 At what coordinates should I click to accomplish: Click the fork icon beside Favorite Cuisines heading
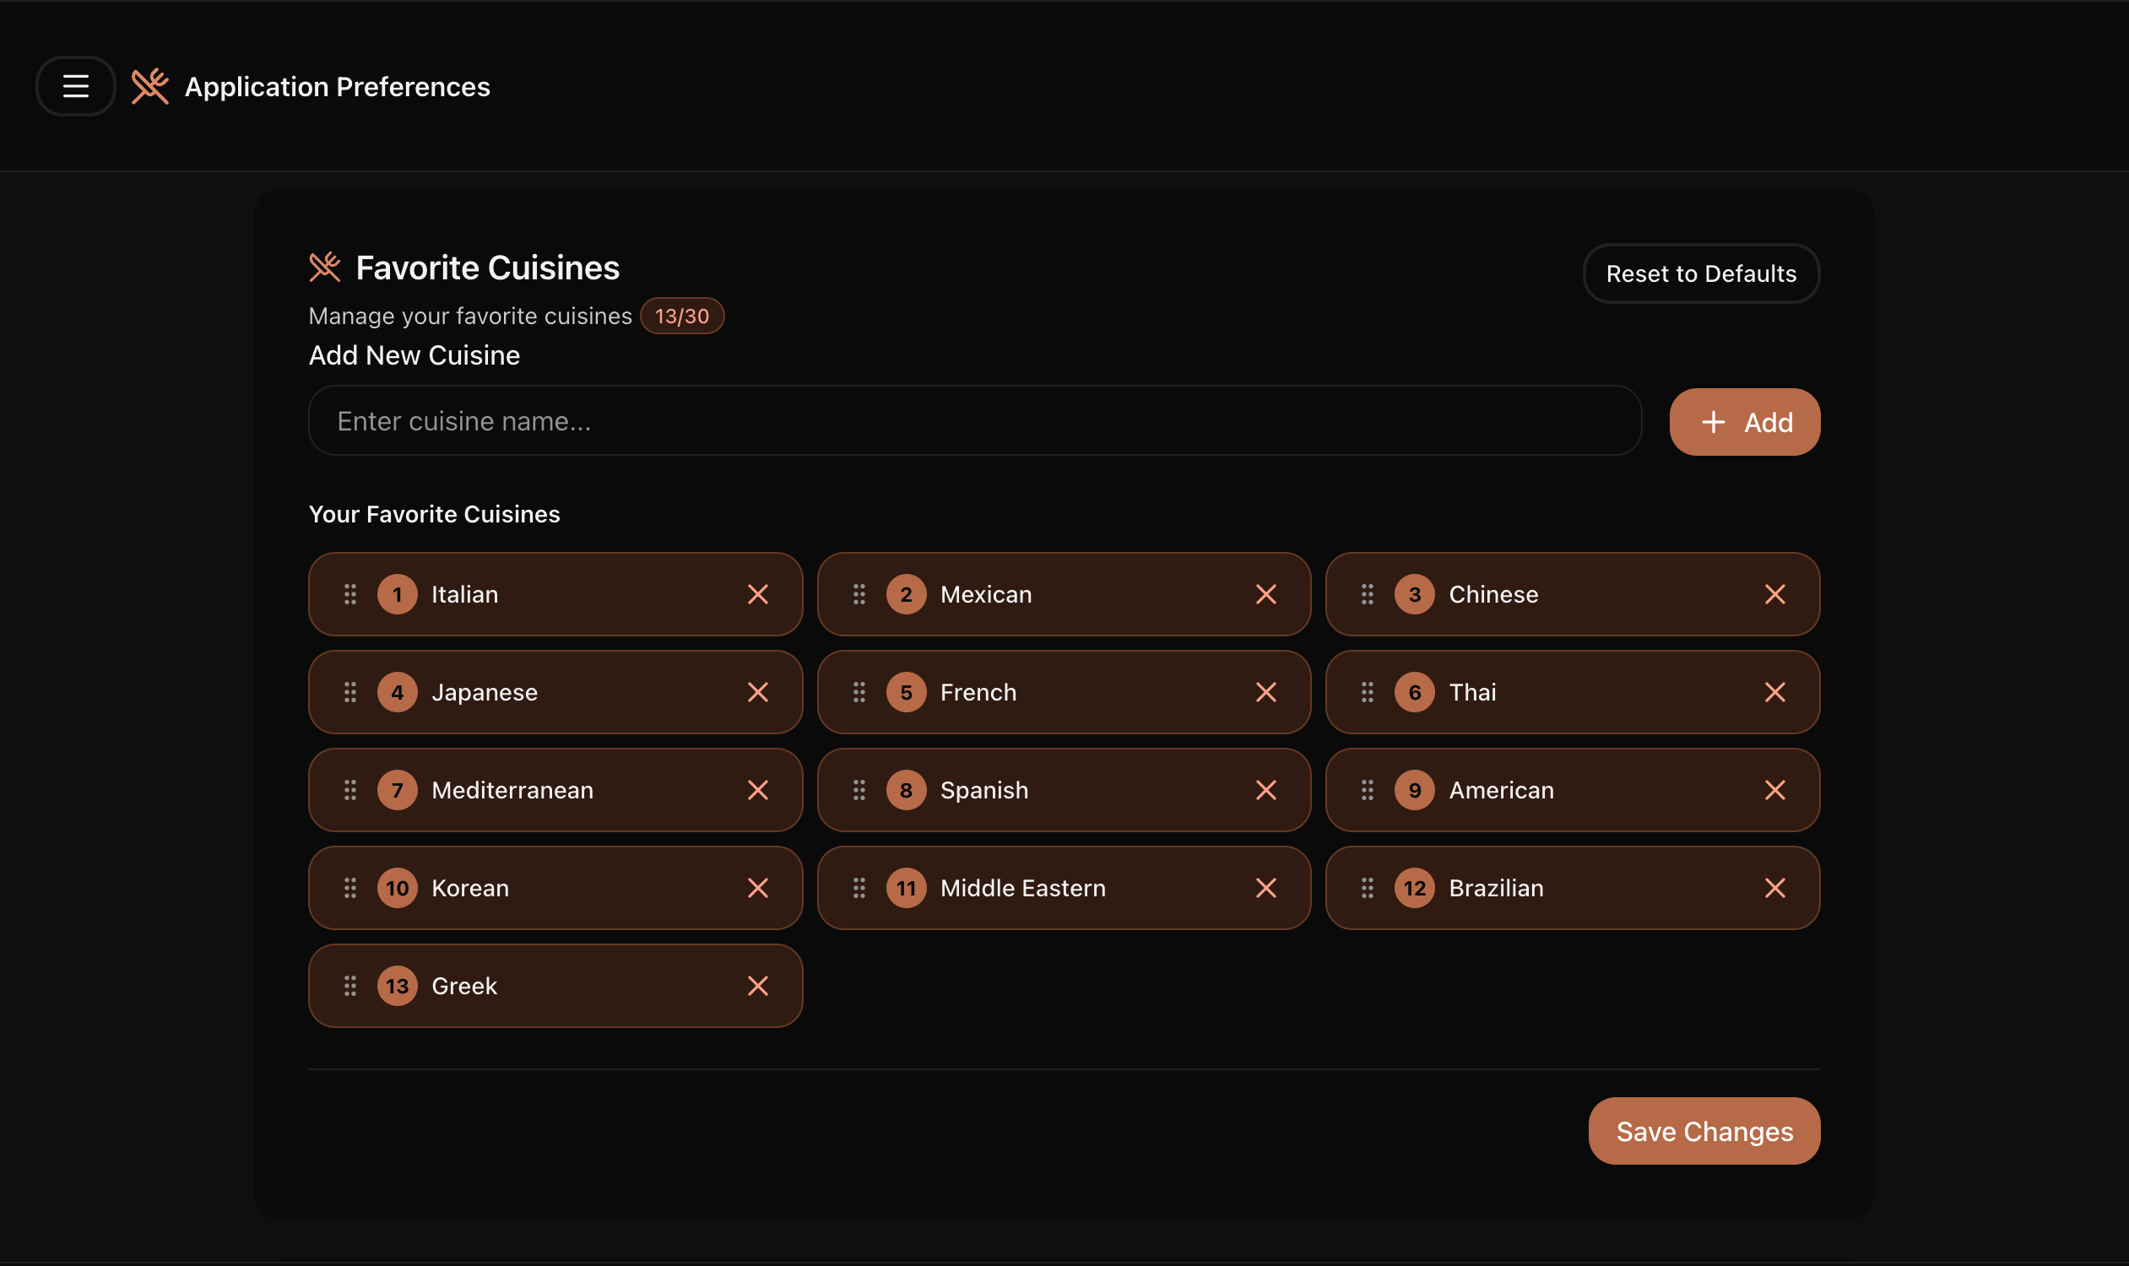324,266
